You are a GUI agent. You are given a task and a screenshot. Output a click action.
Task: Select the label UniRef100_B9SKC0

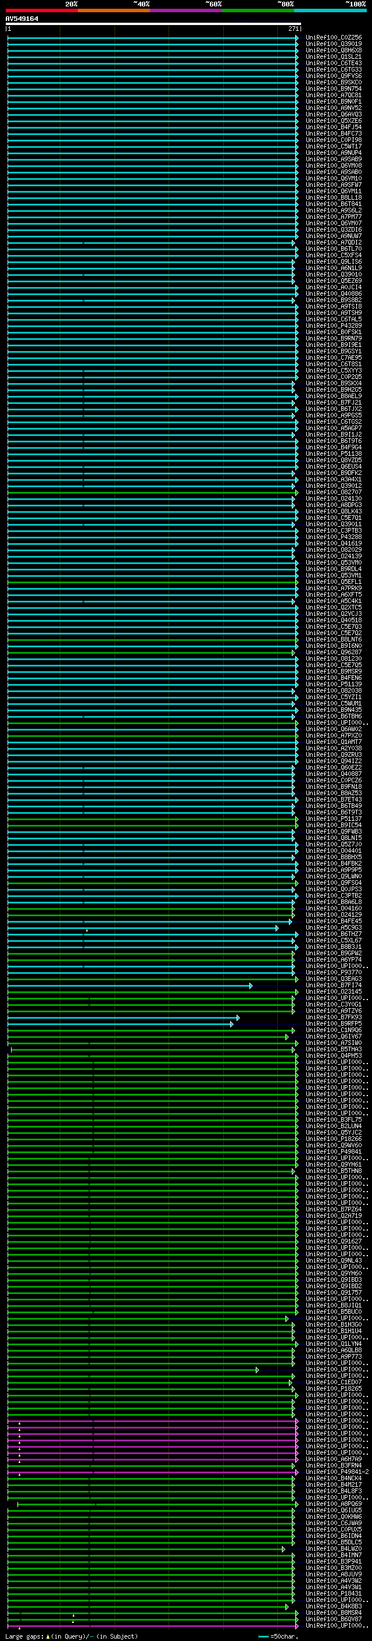[333, 82]
